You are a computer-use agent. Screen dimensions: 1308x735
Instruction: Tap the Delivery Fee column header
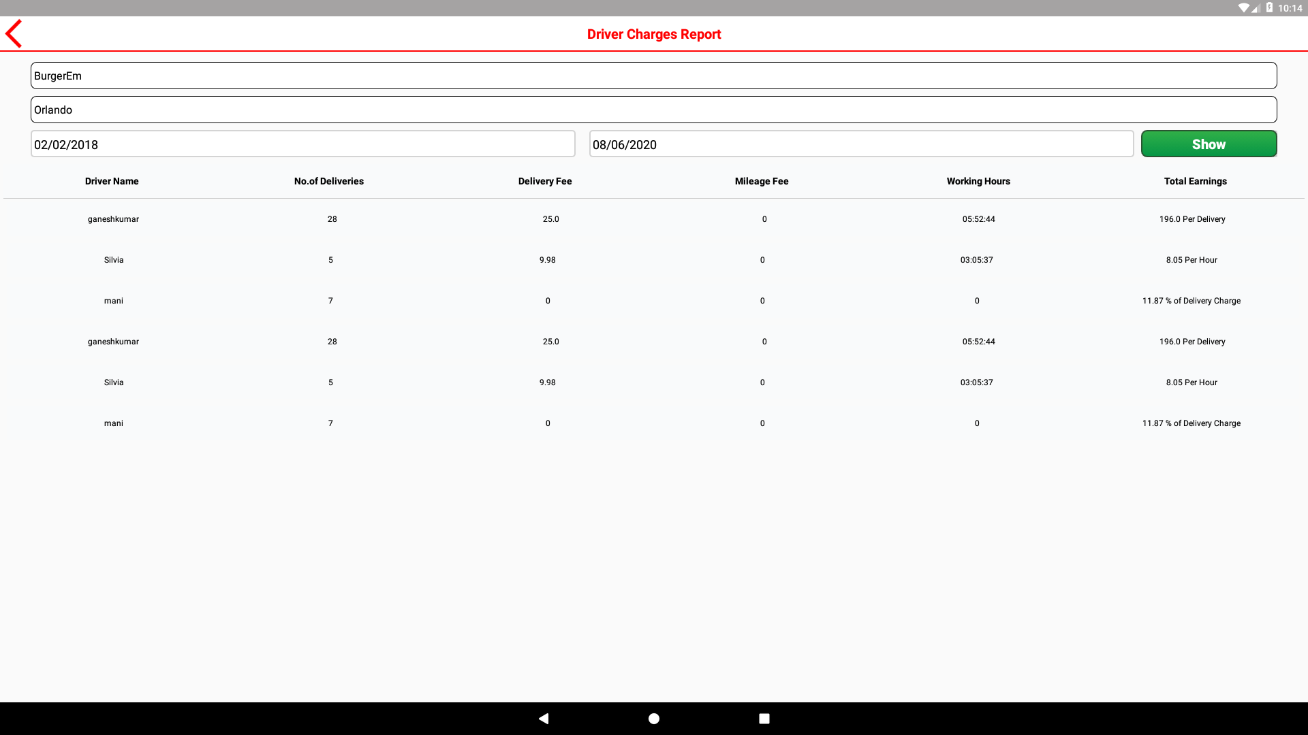[545, 181]
